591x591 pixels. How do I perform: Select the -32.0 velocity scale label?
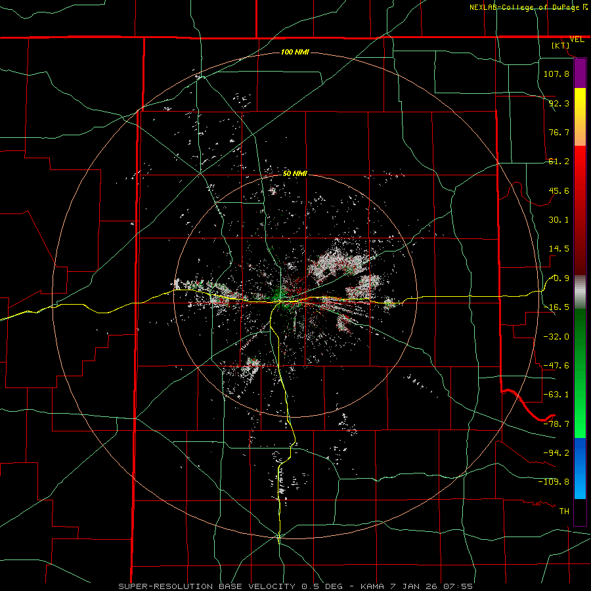coord(556,336)
